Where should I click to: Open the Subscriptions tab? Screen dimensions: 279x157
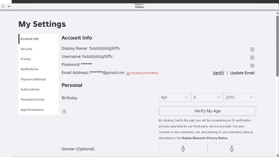[x=38, y=89]
